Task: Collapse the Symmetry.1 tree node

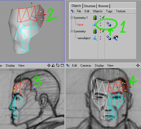Action: (x=72, y=18)
